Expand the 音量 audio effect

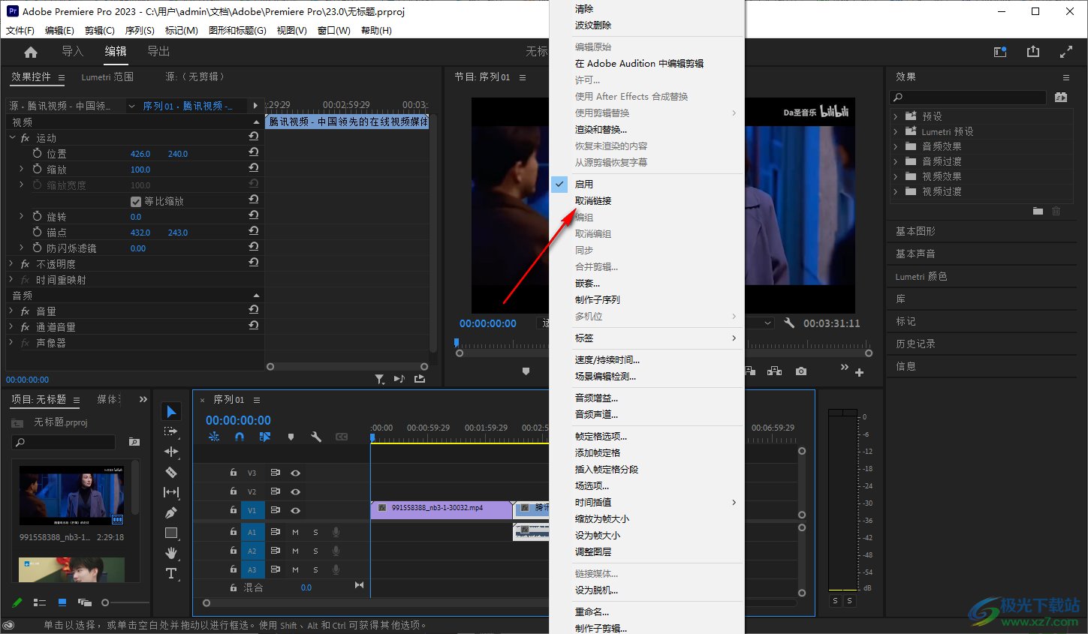(12, 311)
